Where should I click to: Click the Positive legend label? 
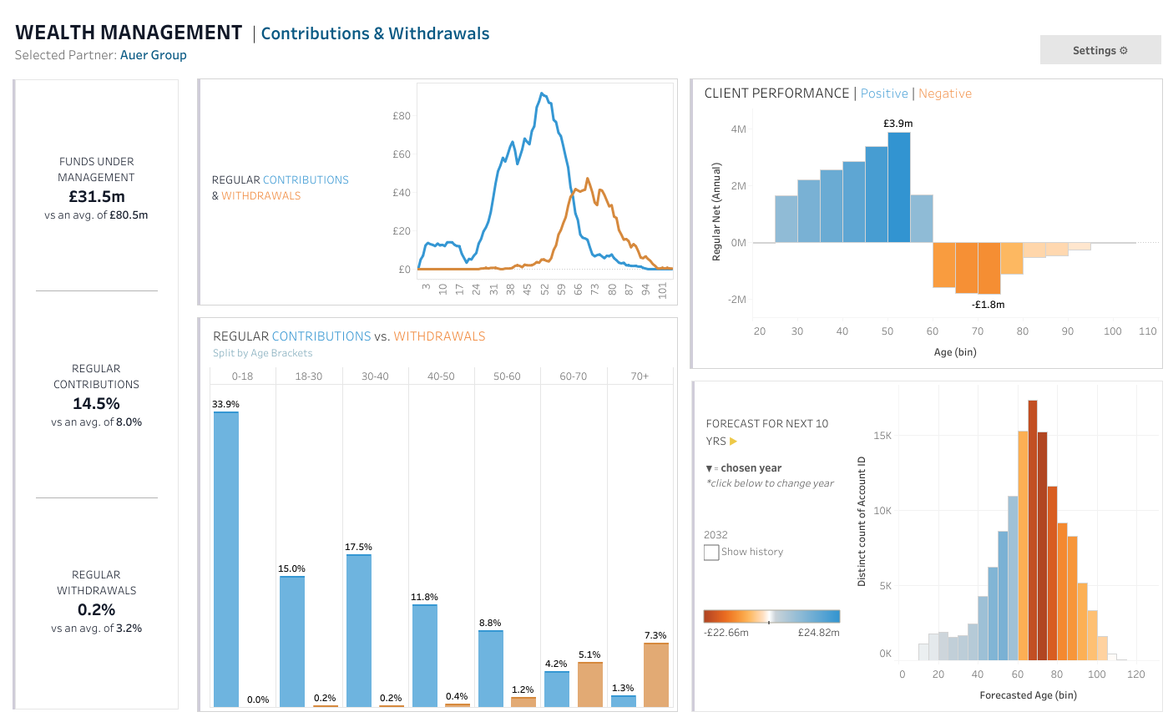click(884, 93)
